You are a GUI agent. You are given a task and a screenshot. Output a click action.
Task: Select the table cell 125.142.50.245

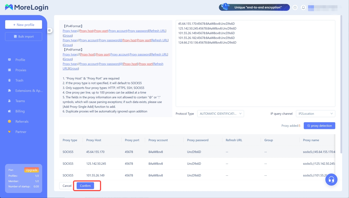[x=96, y=164]
